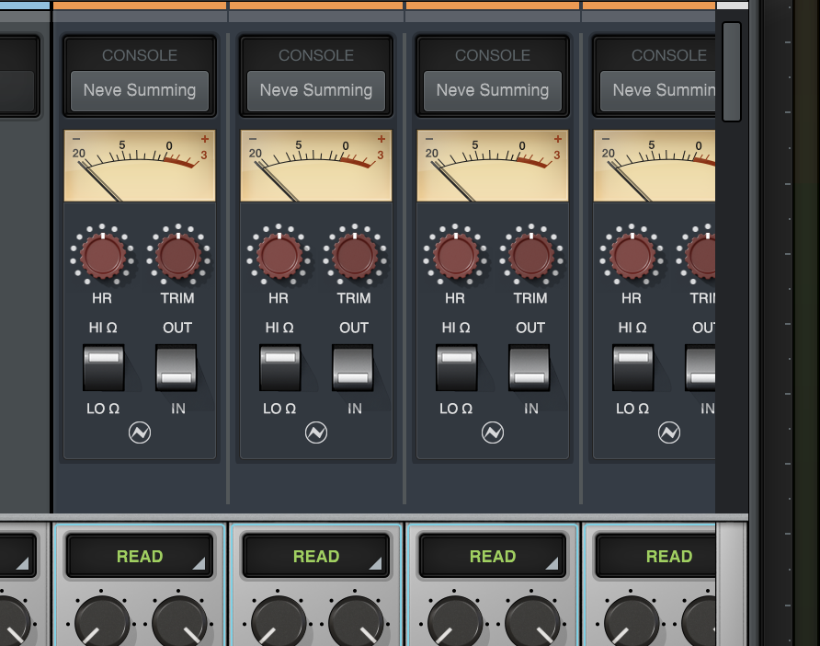Viewport: 820px width, 646px height.
Task: Click the TRIM knob on third strip
Action: tap(531, 256)
